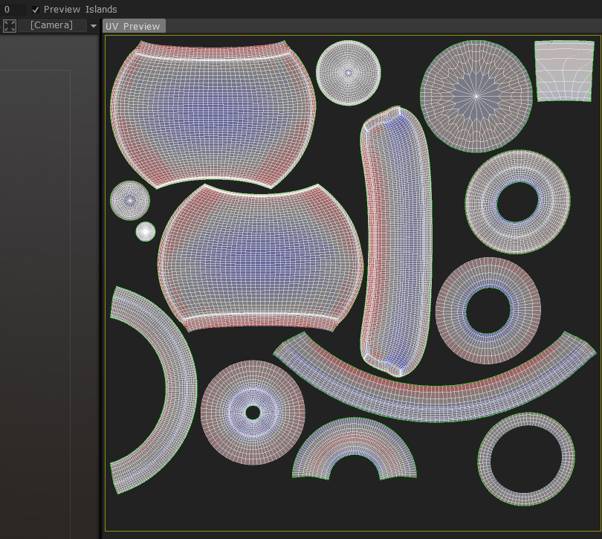Toggle the Preview Islands checkbox
The width and height of the screenshot is (602, 539).
pos(35,10)
